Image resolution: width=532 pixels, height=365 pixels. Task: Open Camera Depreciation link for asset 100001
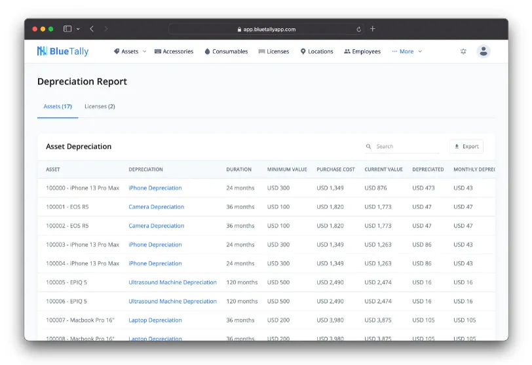point(157,207)
